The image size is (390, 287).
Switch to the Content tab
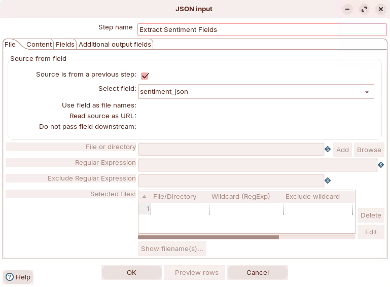(39, 45)
